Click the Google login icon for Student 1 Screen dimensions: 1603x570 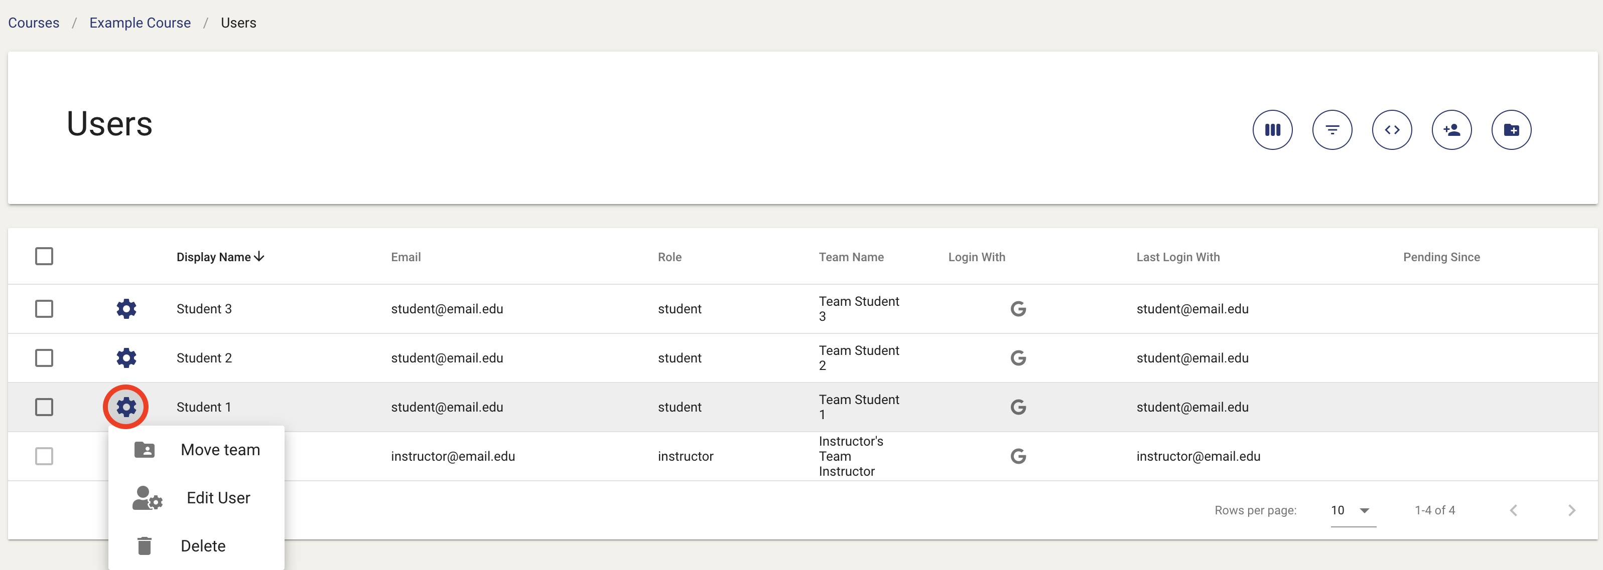(1019, 407)
